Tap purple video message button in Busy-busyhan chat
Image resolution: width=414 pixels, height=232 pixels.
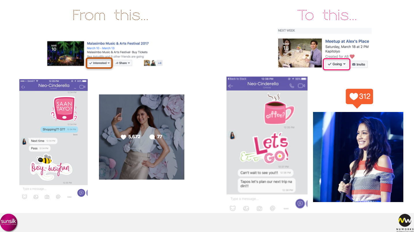pyautogui.click(x=81, y=193)
